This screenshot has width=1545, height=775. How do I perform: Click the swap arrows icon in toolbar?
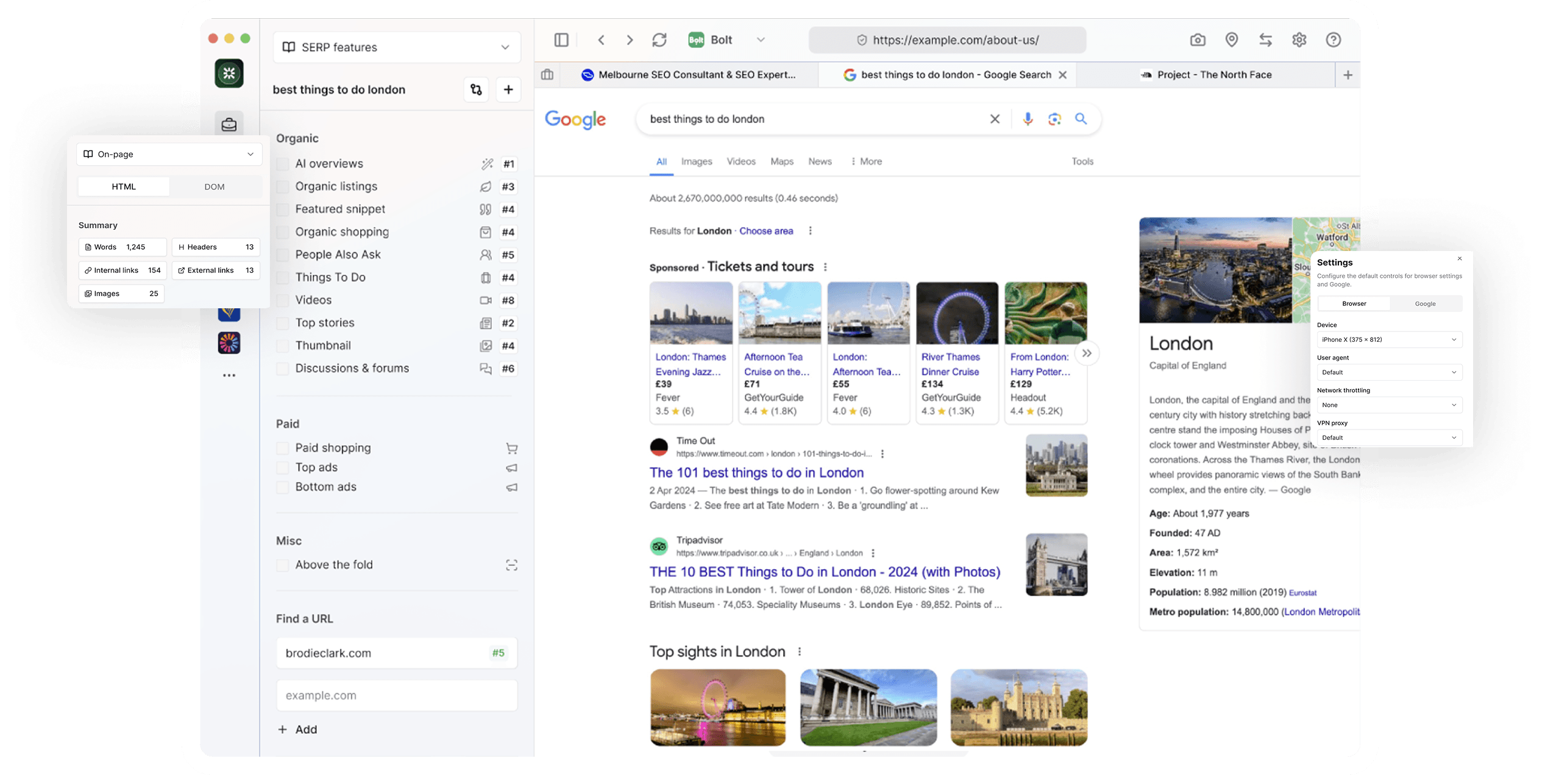pyautogui.click(x=1266, y=40)
